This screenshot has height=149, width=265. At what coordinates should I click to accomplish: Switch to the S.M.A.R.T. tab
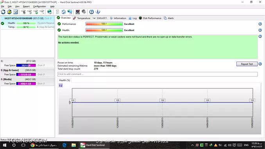(x=100, y=18)
